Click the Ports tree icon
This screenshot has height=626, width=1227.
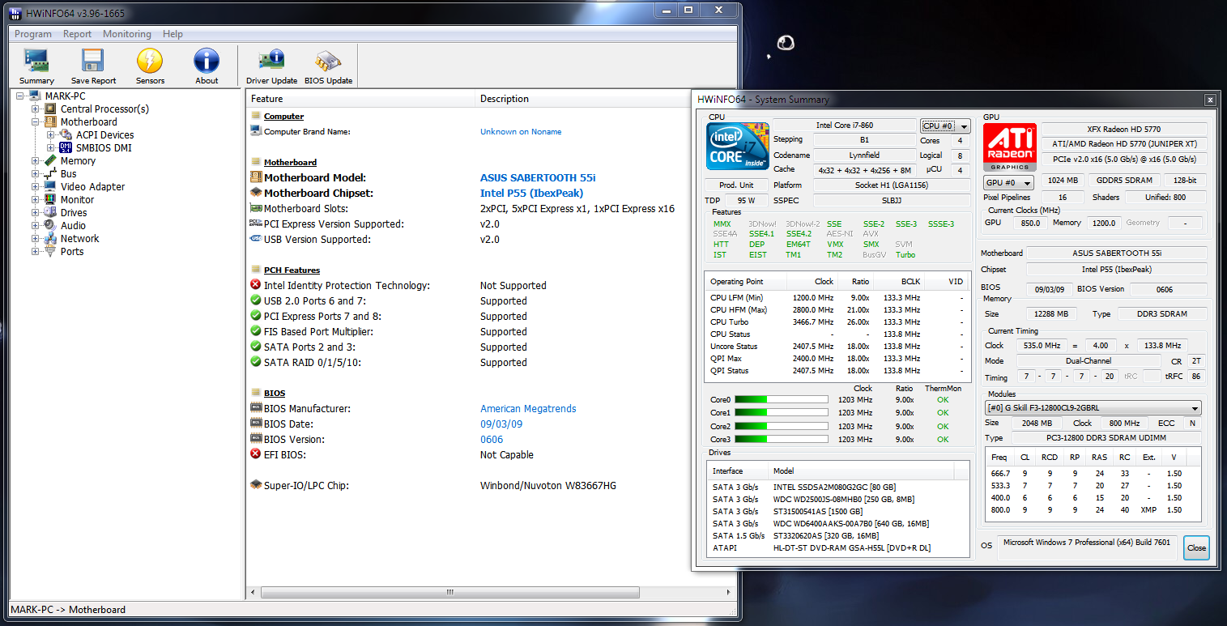pyautogui.click(x=51, y=252)
